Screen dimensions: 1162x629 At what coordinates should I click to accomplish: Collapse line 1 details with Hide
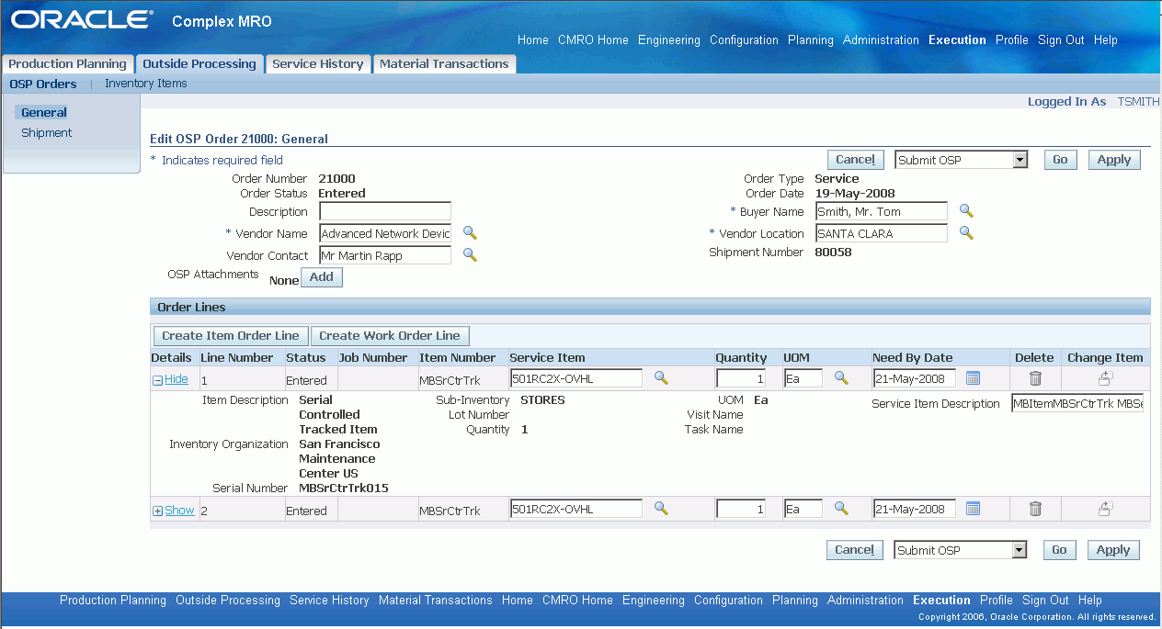click(x=170, y=379)
